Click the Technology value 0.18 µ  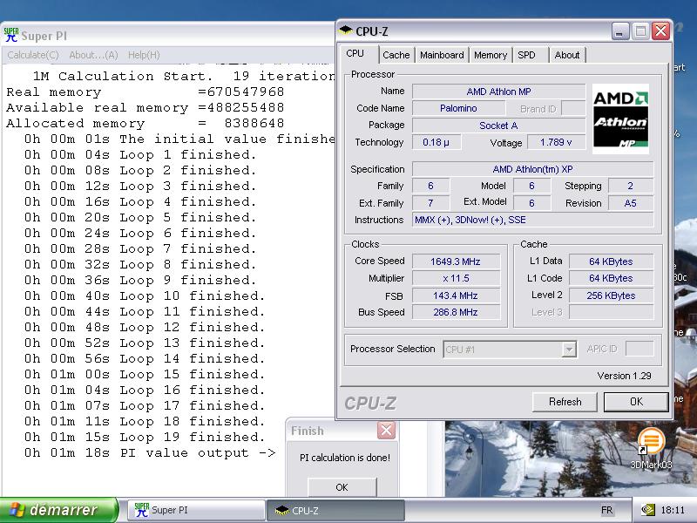point(436,142)
